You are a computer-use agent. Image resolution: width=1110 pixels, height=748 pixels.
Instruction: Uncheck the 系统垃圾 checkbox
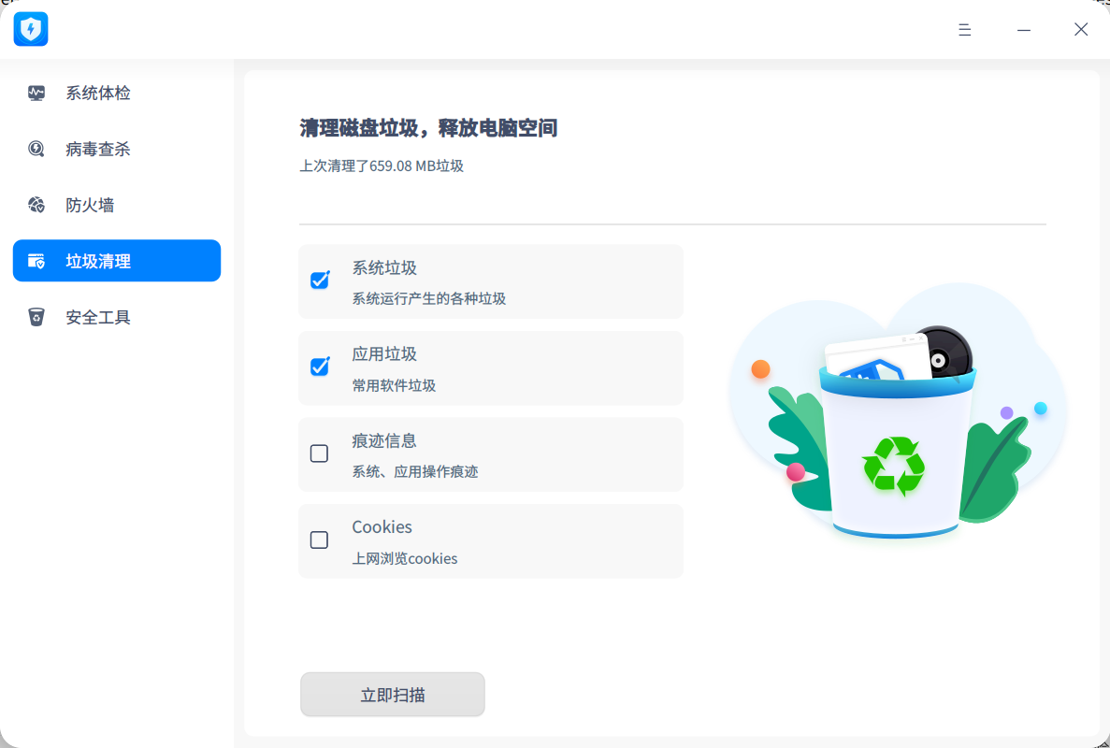click(x=319, y=280)
